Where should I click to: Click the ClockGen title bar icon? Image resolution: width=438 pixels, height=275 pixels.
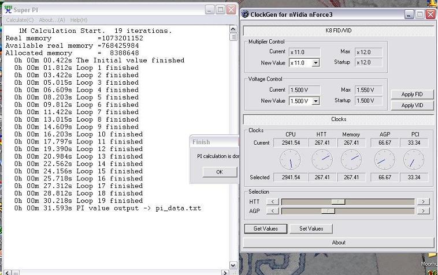coord(245,14)
